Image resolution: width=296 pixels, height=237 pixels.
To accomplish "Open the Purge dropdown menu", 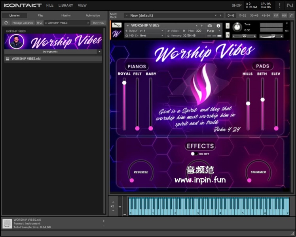I will click(x=214, y=31).
